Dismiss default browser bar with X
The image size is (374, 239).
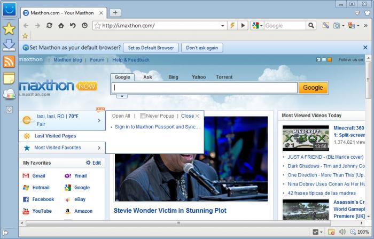(x=365, y=48)
